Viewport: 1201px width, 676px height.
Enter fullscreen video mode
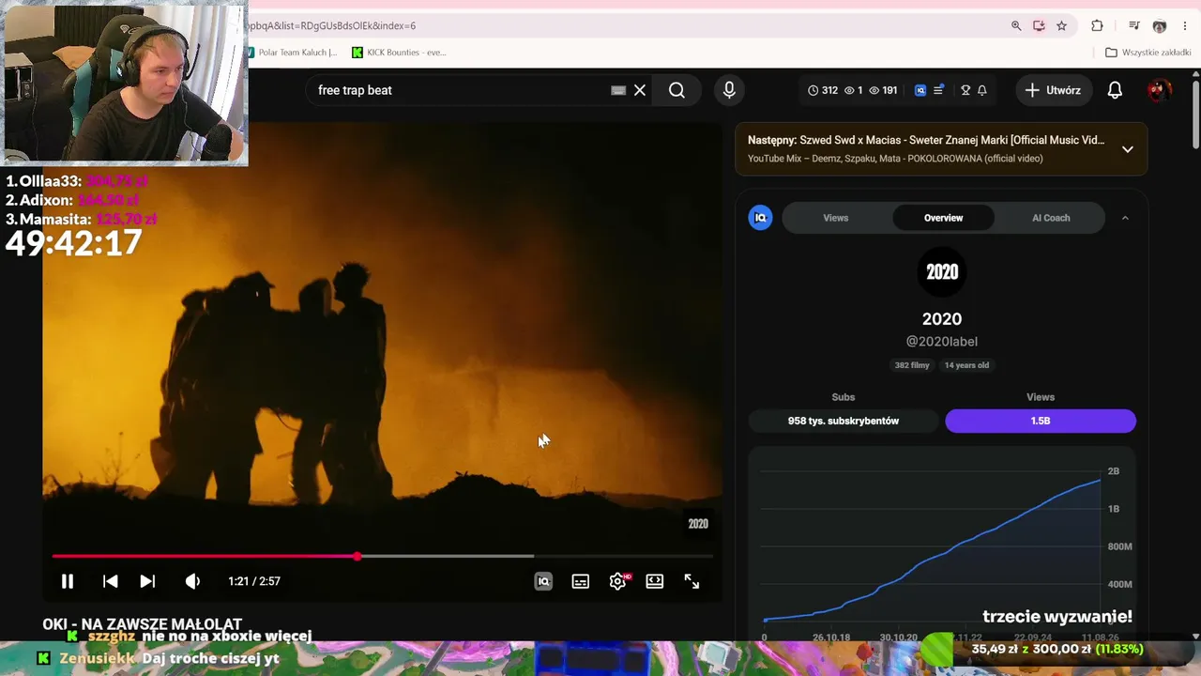pyautogui.click(x=692, y=581)
